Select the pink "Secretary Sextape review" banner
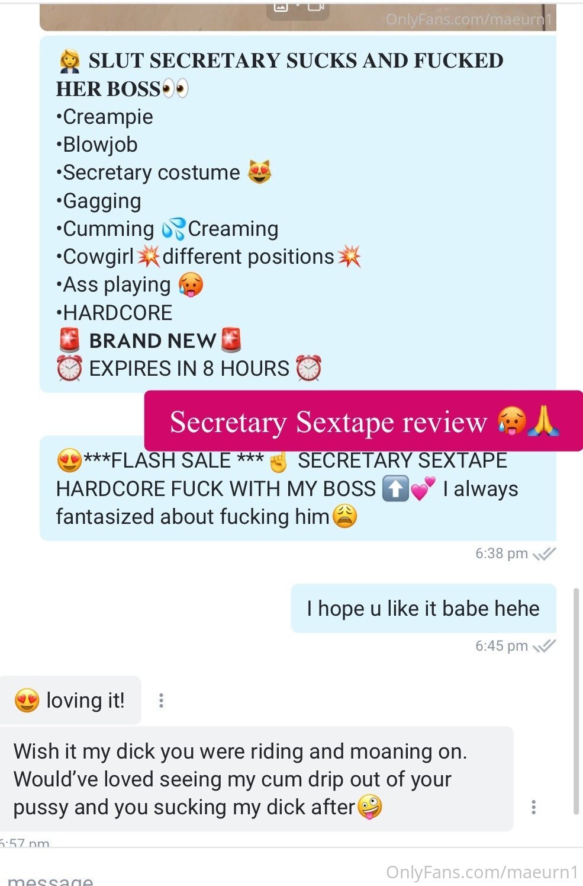 click(x=363, y=421)
